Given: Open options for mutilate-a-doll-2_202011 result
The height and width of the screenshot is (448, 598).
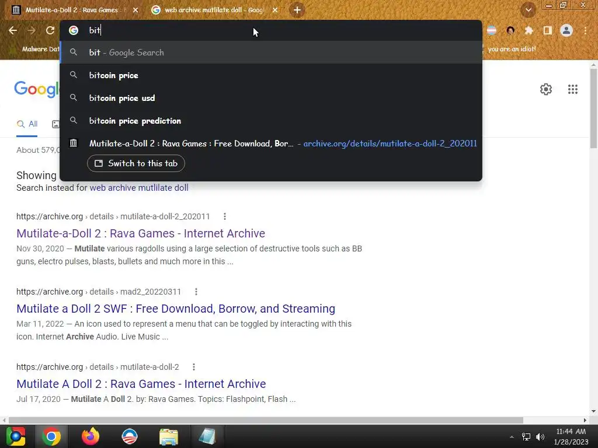Looking at the screenshot, I should [225, 216].
